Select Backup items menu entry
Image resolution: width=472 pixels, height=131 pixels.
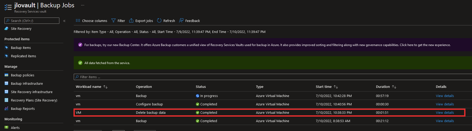click(21, 48)
